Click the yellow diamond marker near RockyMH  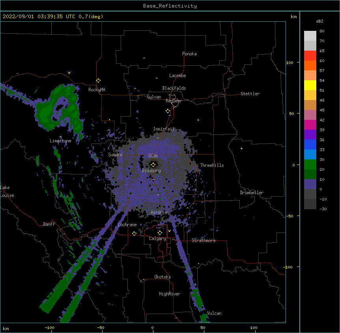[x=99, y=81]
